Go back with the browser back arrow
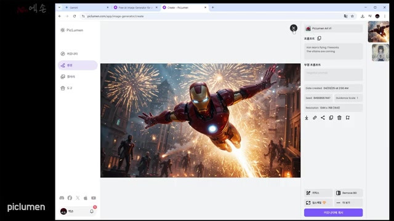 [60, 16]
